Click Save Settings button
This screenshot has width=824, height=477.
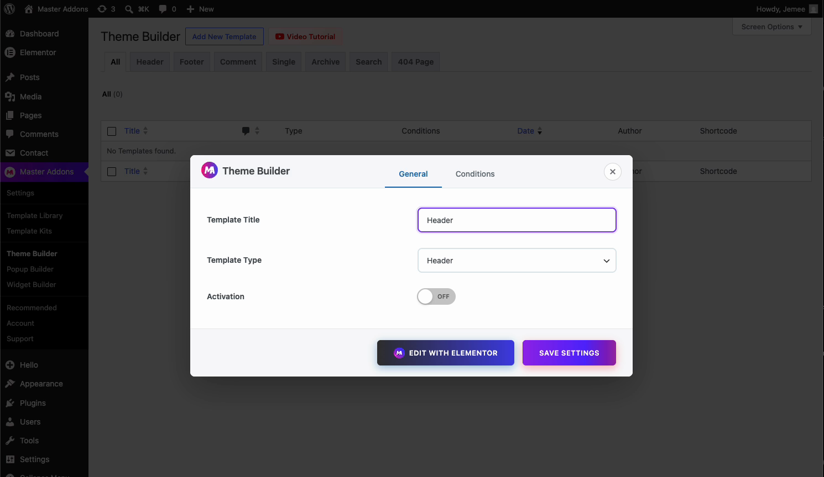(x=569, y=353)
